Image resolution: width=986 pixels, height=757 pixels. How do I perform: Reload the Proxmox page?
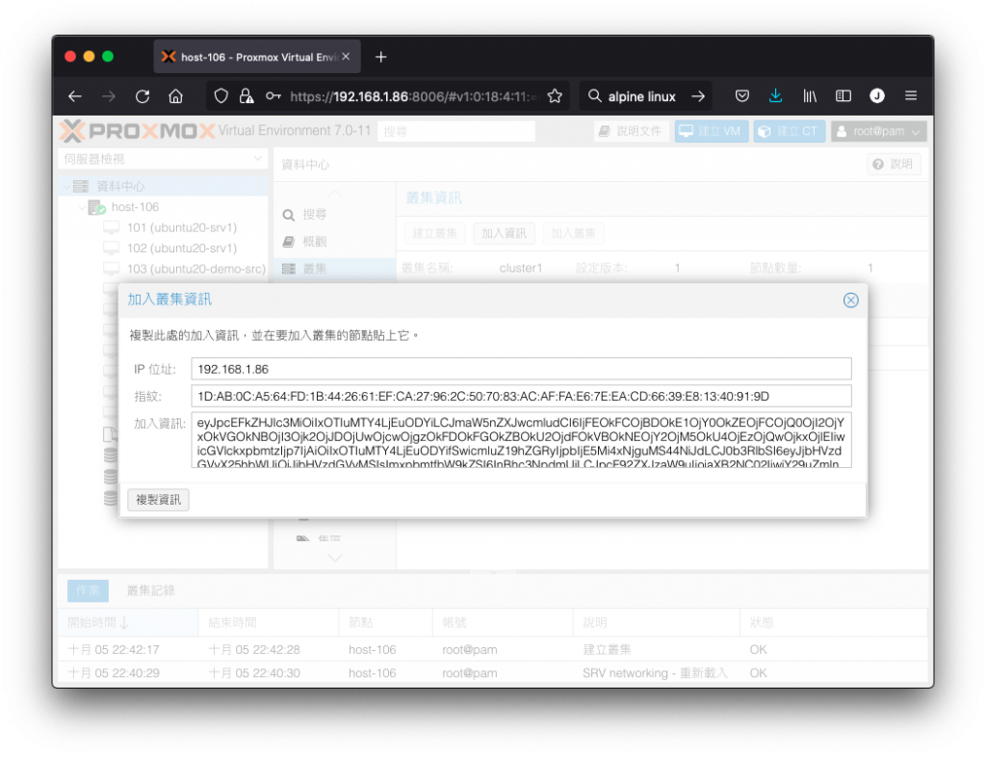point(143,96)
